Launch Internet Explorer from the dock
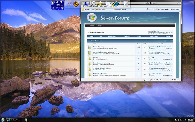 pyautogui.click(x=116, y=4)
